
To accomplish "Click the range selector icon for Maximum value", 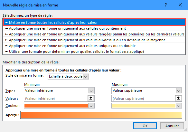I will [x=178, y=98].
